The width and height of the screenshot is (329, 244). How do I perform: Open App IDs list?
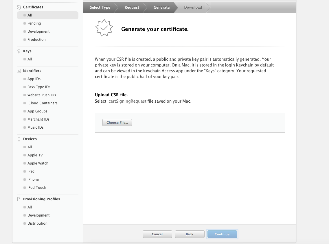(x=34, y=79)
